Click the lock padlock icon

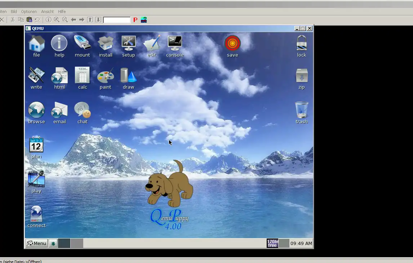[x=302, y=43]
